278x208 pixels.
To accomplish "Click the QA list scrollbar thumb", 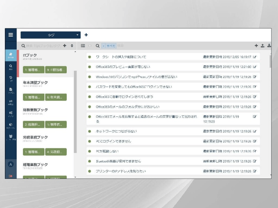I will [x=270, y=61].
